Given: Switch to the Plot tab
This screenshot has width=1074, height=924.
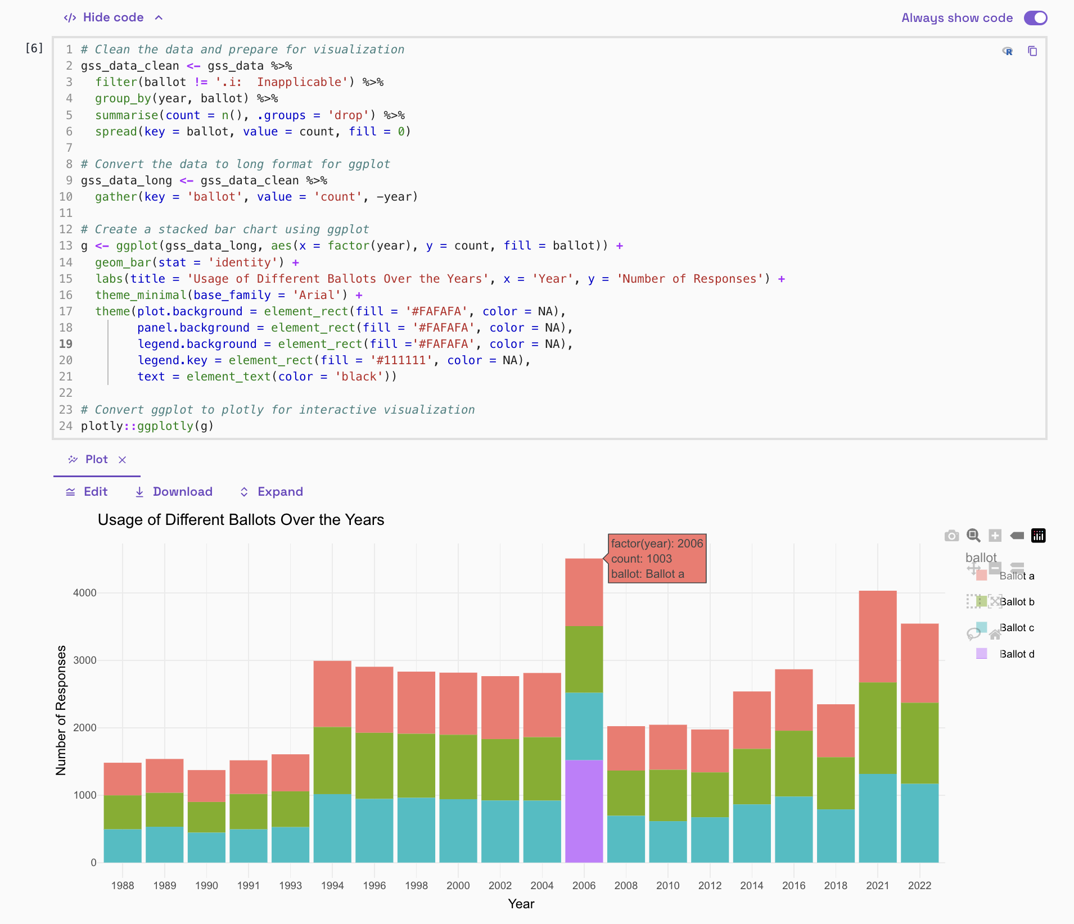Looking at the screenshot, I should click(96, 460).
